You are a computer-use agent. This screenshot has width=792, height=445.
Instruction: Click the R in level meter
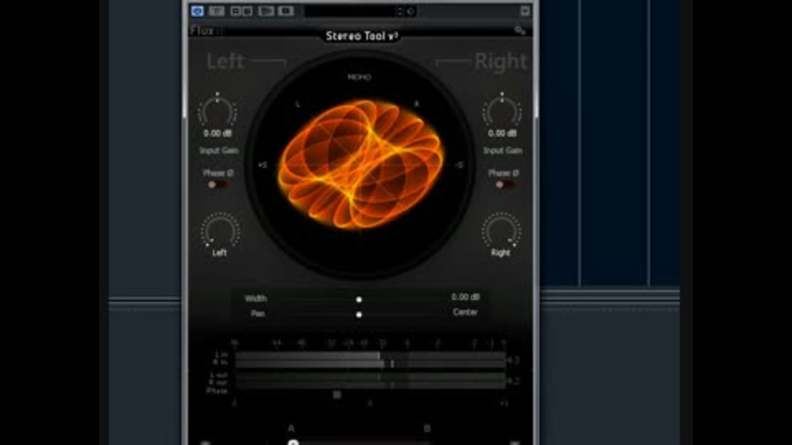(370, 363)
